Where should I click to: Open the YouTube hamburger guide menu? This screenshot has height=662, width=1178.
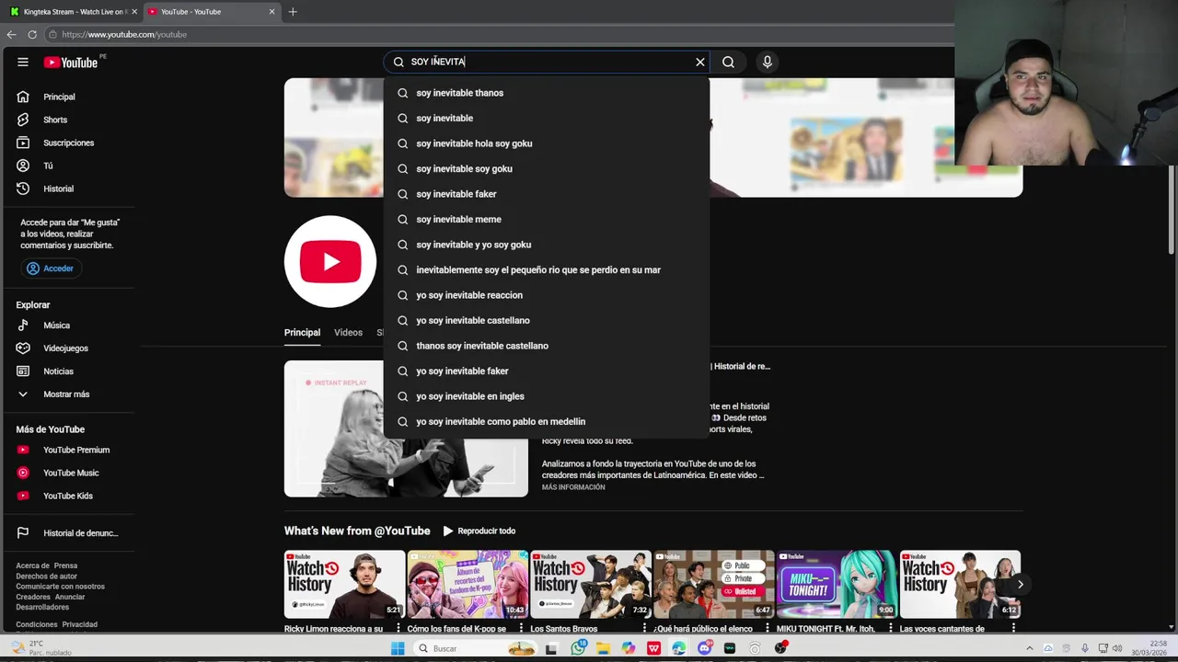coord(22,62)
